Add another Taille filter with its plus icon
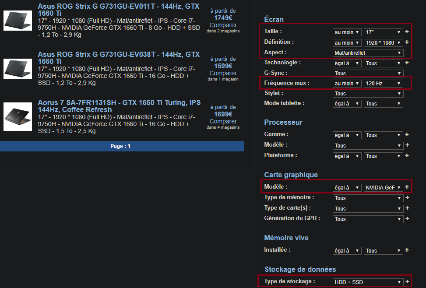This screenshot has width=426, height=288. (407, 32)
